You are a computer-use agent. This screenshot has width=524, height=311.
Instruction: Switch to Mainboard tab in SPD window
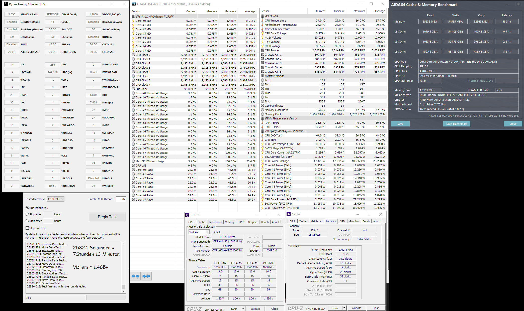point(215,222)
